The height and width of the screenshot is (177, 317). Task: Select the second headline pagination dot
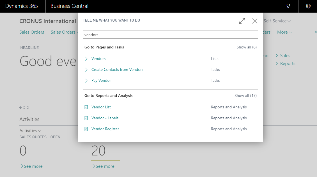point(24,108)
